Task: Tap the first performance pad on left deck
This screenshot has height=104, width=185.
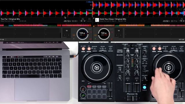Action: (89, 91)
